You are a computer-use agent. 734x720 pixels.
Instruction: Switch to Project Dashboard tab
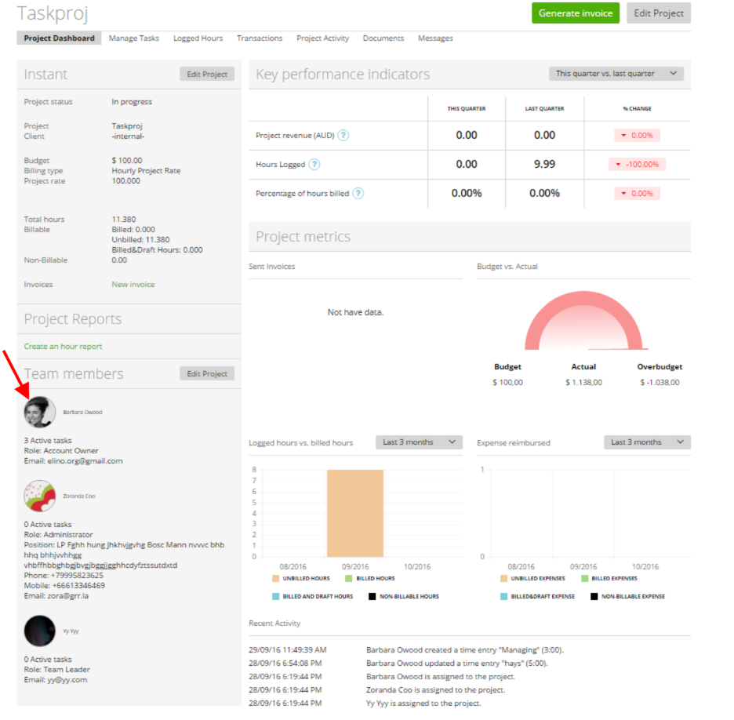coord(59,38)
